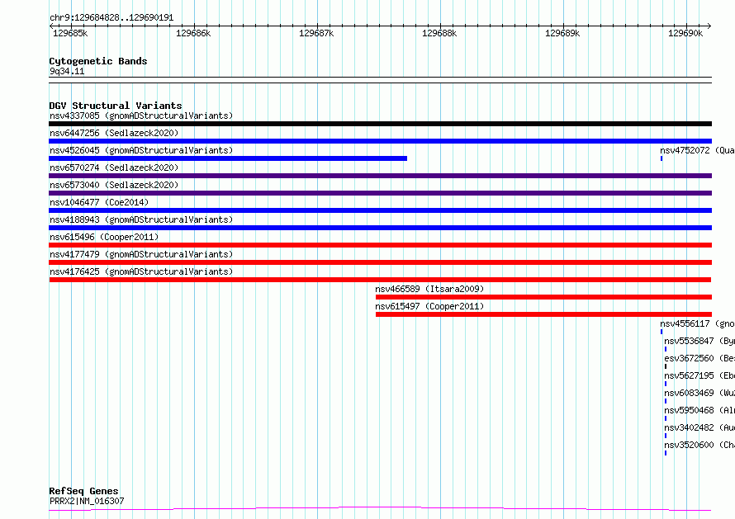Open the nsv4556117 variant label
The image size is (735, 519).
click(x=697, y=323)
